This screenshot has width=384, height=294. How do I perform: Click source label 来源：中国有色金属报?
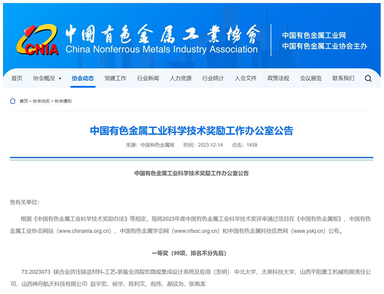[150, 145]
